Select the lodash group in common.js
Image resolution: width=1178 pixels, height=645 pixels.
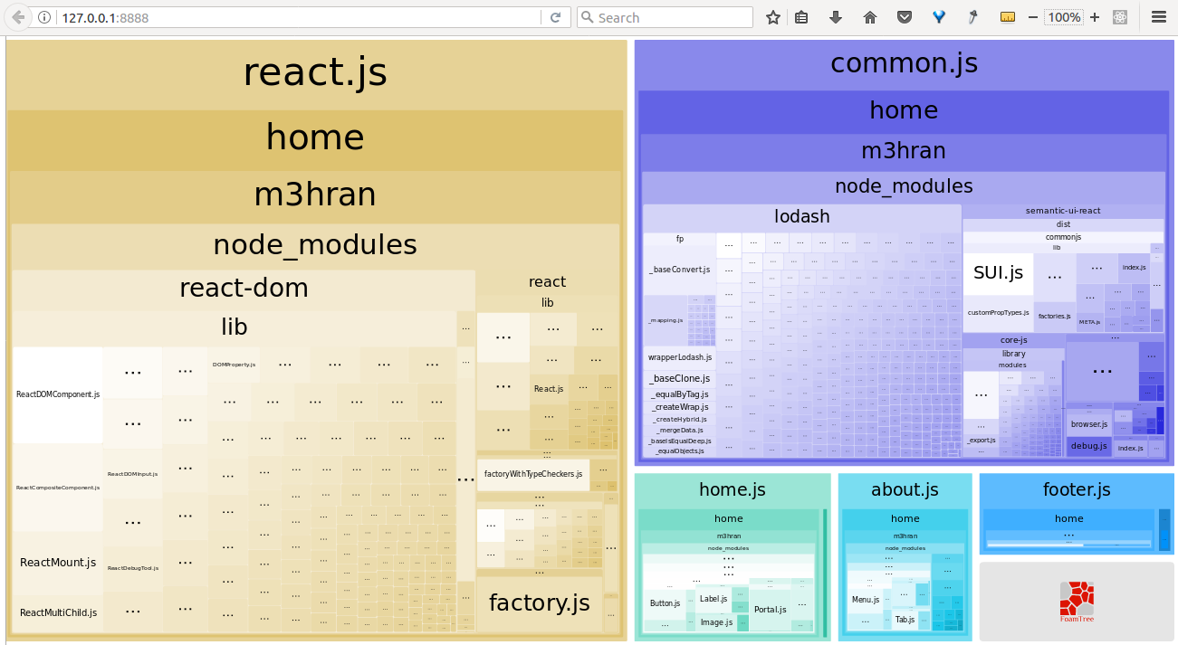point(802,217)
